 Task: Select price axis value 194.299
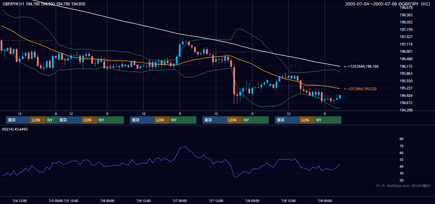coord(406,110)
